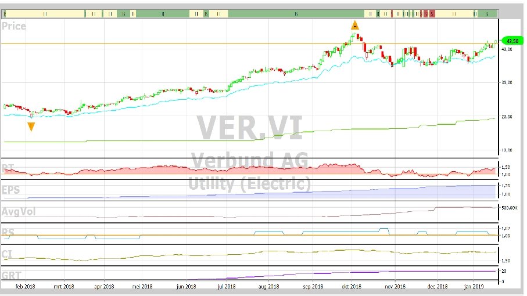Click the longest green segment in top rating bar
527x296 pixels.
[x=296, y=14]
